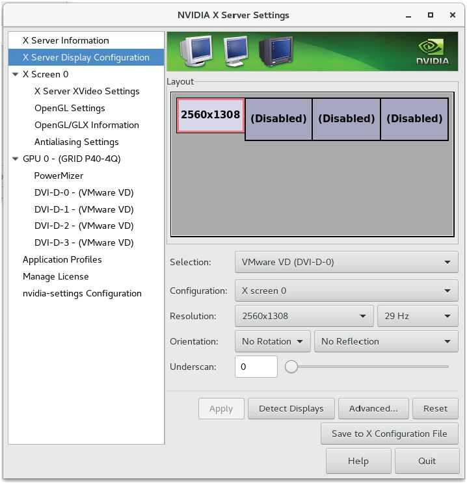Viewport: 467px width, 483px height.
Task: Open X Server XVideo Settings
Action: [x=87, y=91]
